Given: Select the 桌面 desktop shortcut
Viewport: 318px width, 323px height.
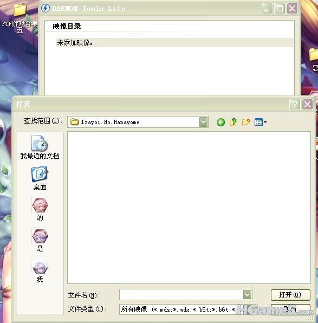Looking at the screenshot, I should pyautogui.click(x=40, y=178).
